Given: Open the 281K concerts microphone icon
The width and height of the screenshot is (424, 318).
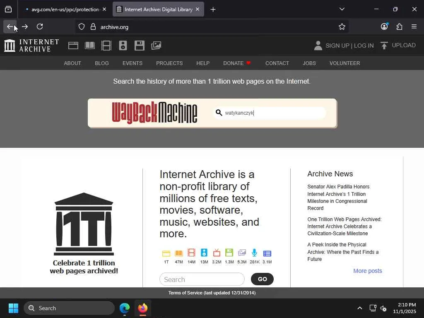Looking at the screenshot, I should pos(255,256).
